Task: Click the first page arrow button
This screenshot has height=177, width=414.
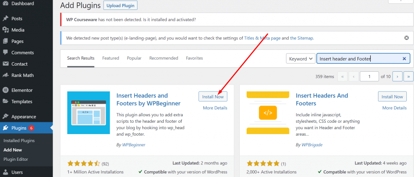Action: (342, 77)
